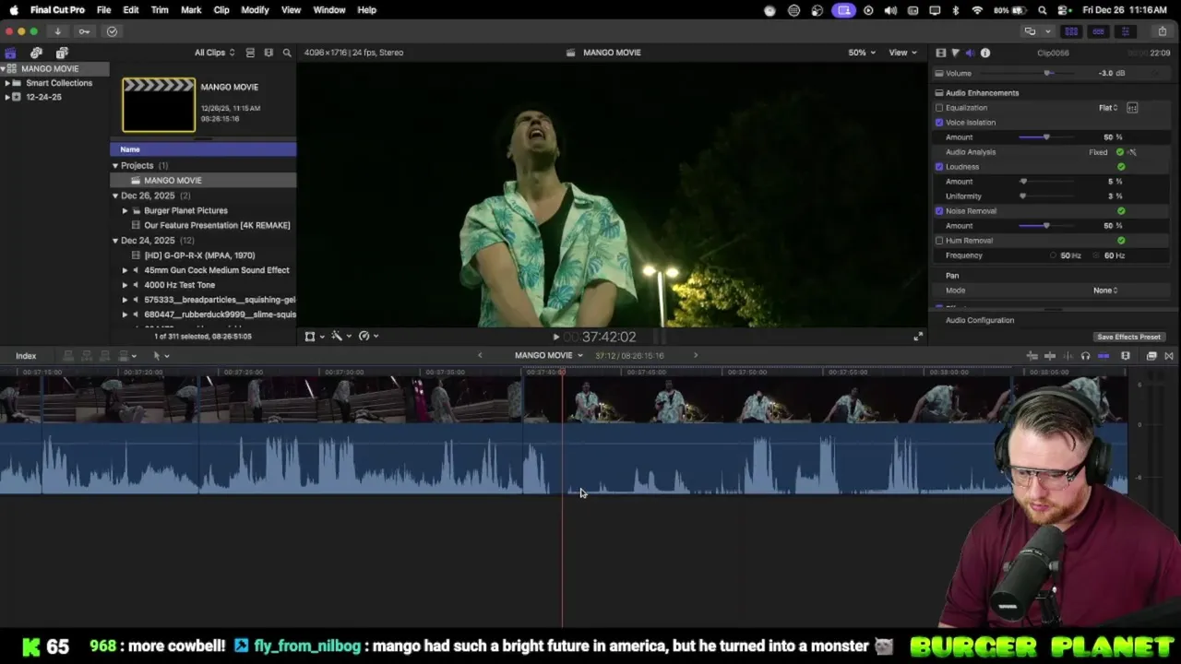Open the Transitions browser icon
Image resolution: width=1181 pixels, height=664 pixels.
pyautogui.click(x=1169, y=356)
